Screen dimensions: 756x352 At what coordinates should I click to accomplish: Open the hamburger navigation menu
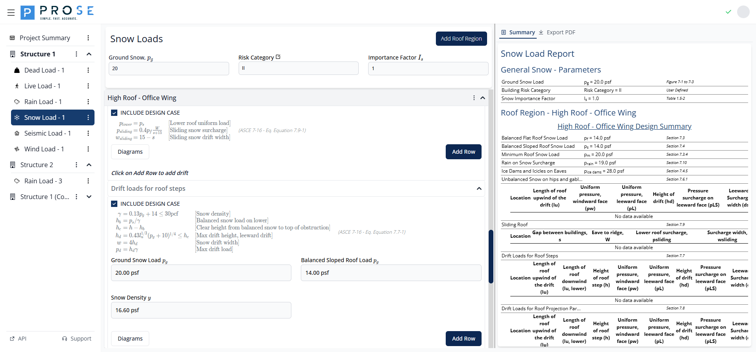pos(11,13)
